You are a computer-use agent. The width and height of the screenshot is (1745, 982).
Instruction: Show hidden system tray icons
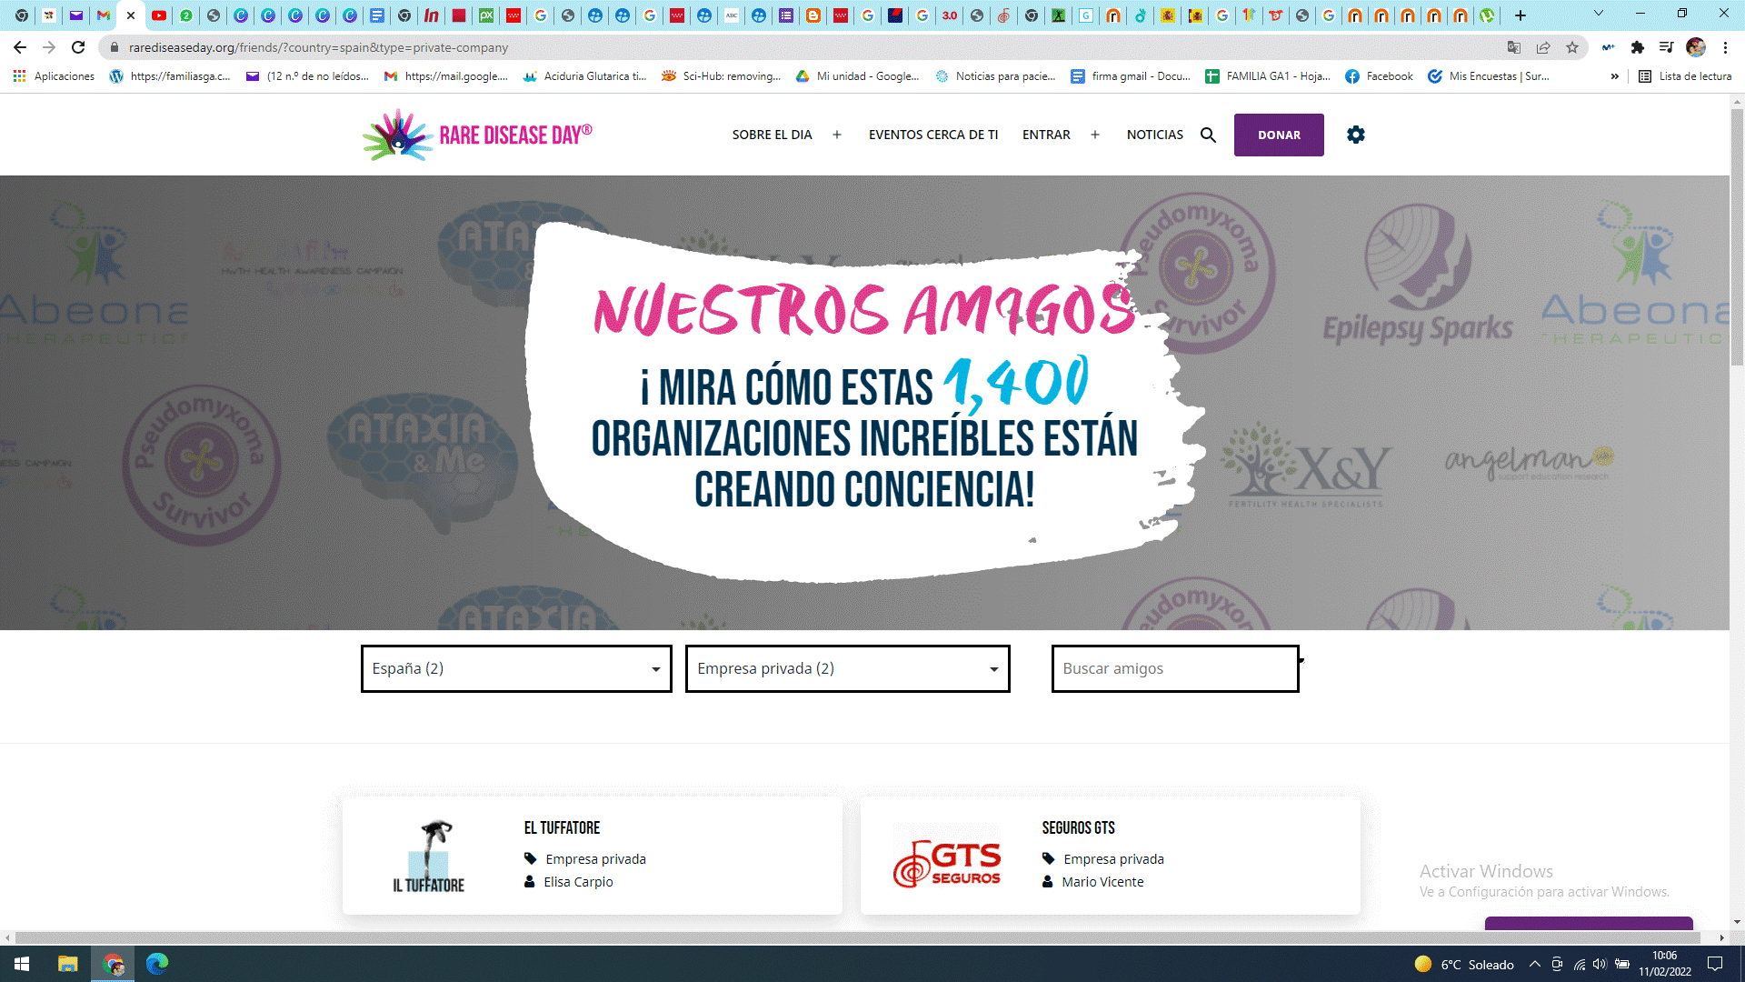(1534, 964)
